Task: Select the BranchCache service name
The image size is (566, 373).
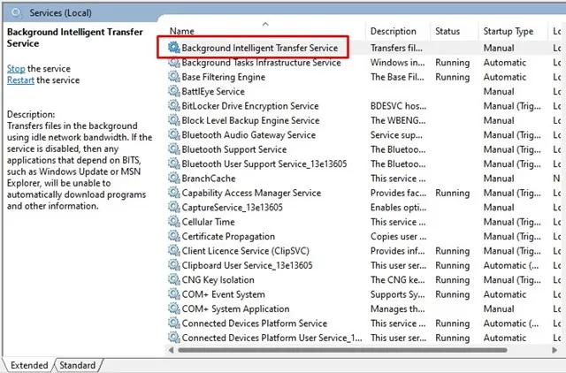Action: point(209,179)
